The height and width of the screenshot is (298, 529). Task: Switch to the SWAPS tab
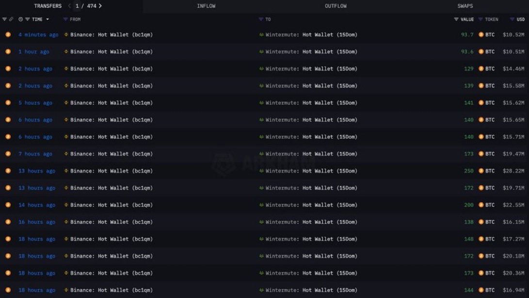click(x=465, y=6)
